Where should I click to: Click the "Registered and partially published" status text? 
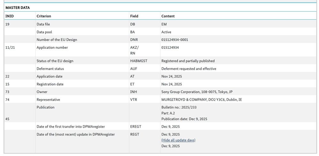(188, 61)
